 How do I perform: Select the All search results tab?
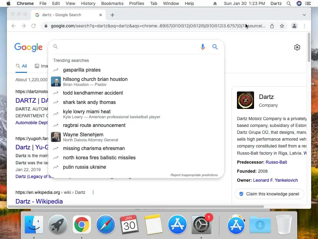[21, 66]
